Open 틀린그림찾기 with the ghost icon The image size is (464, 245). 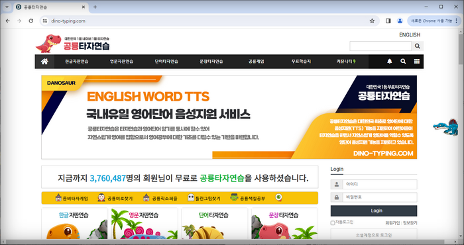coord(204,198)
